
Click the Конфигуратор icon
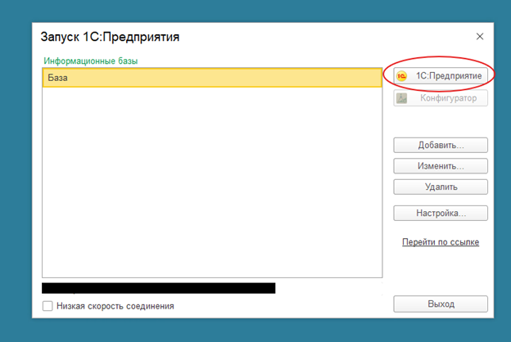pos(401,98)
